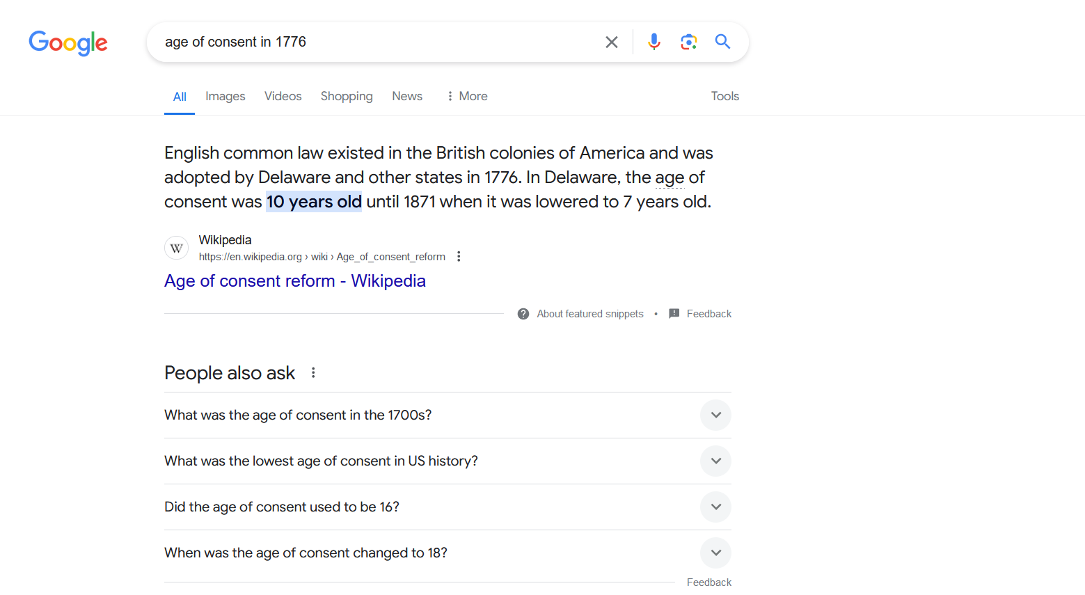Open the Google logo homepage
The image size is (1085, 595).
[x=68, y=43]
